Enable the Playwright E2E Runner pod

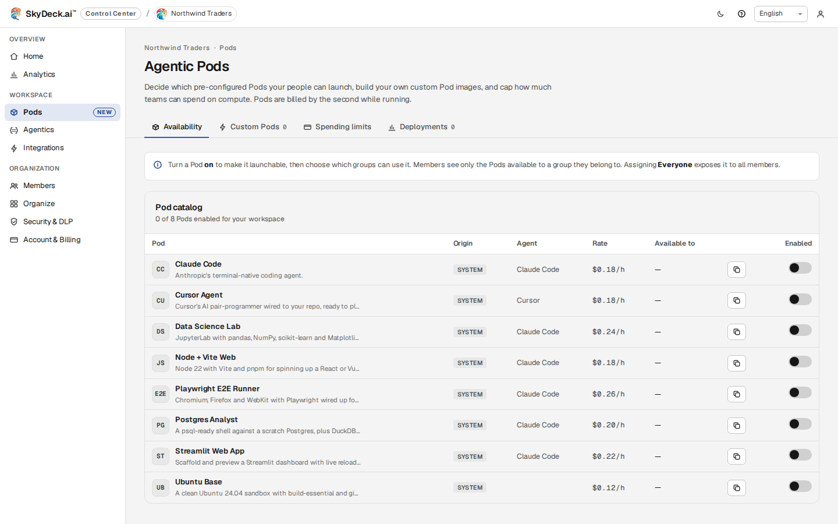coord(800,392)
